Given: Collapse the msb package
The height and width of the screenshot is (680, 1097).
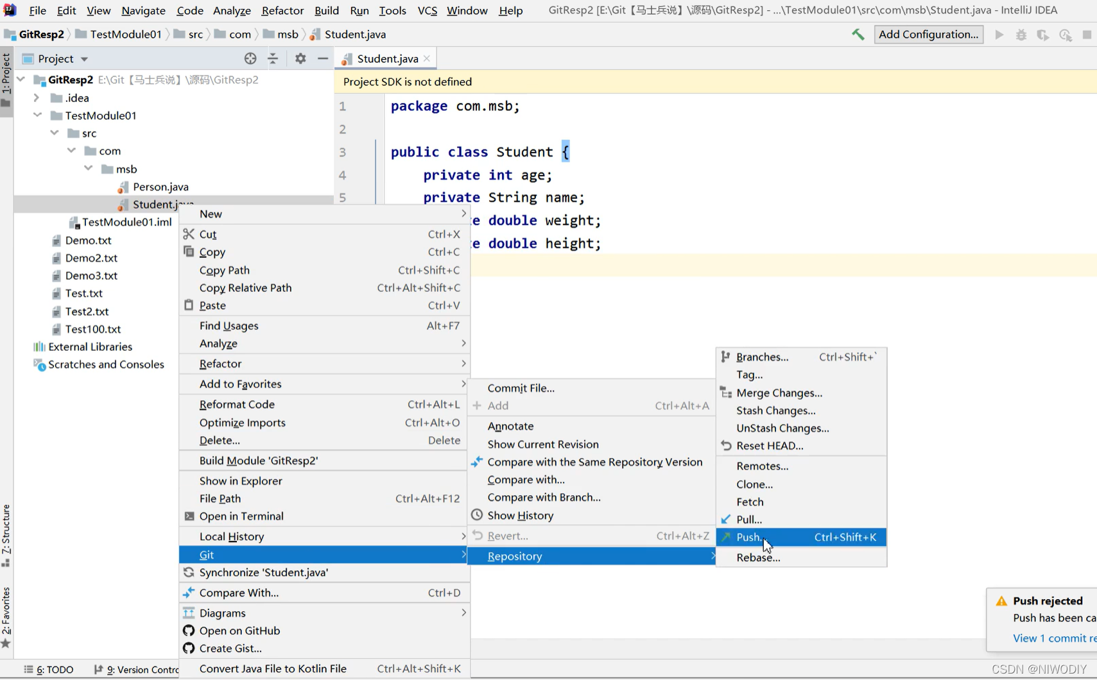Looking at the screenshot, I should click(x=89, y=169).
